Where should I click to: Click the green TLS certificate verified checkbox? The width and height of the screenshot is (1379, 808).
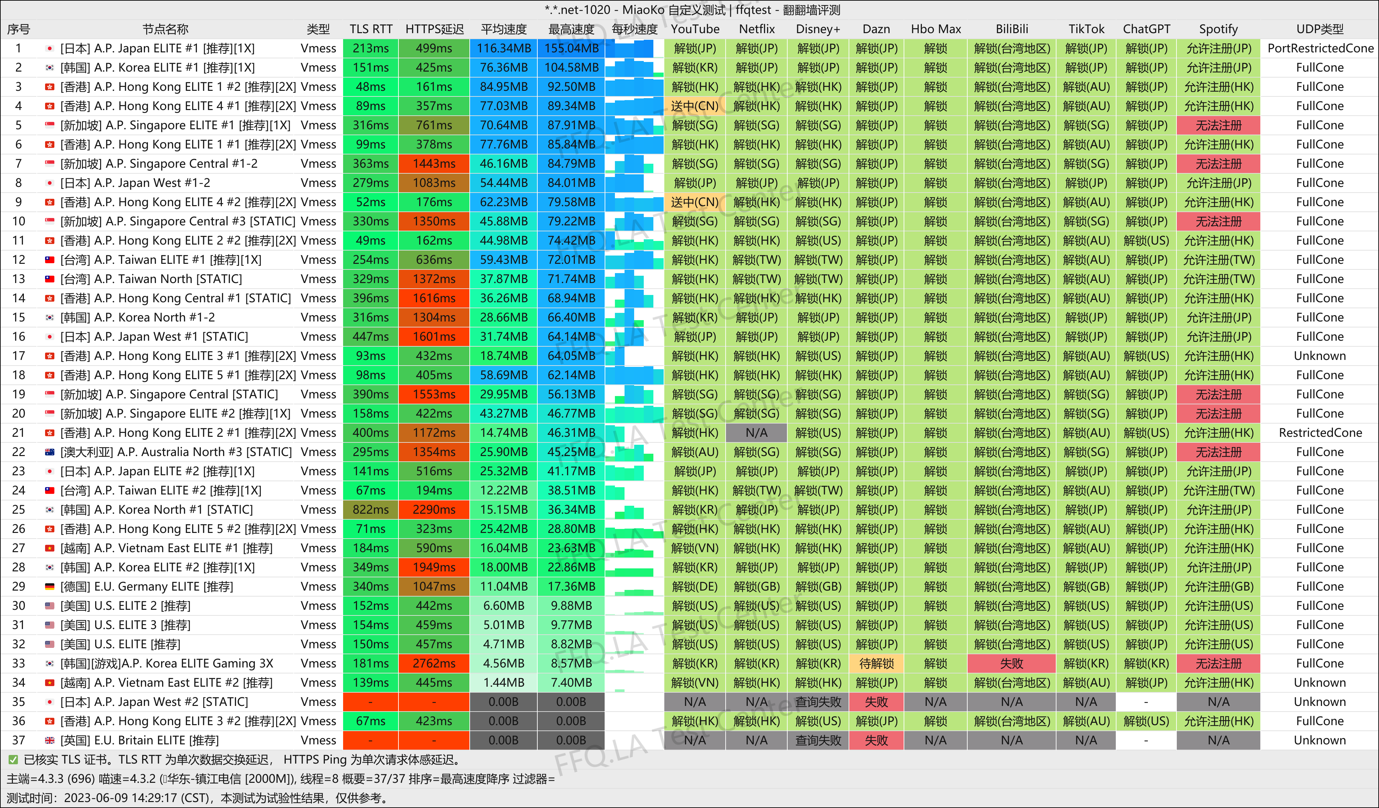13,760
